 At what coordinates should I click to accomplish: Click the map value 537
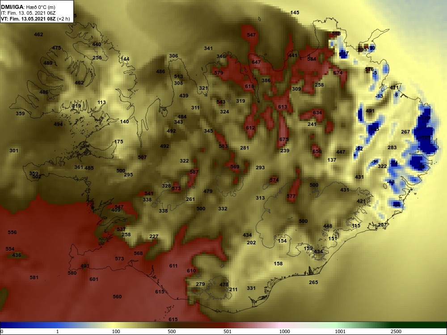[121, 229]
